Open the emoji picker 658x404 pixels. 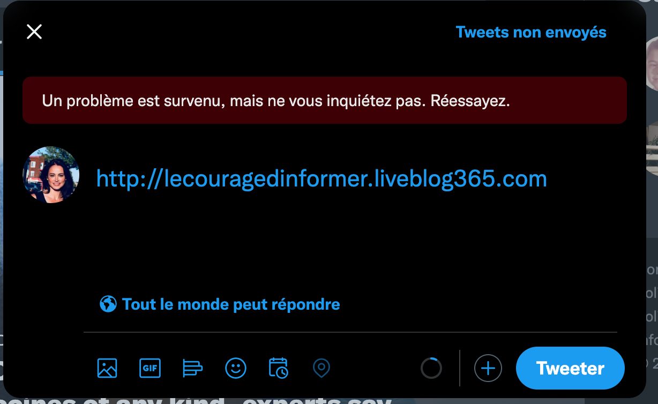(x=236, y=368)
